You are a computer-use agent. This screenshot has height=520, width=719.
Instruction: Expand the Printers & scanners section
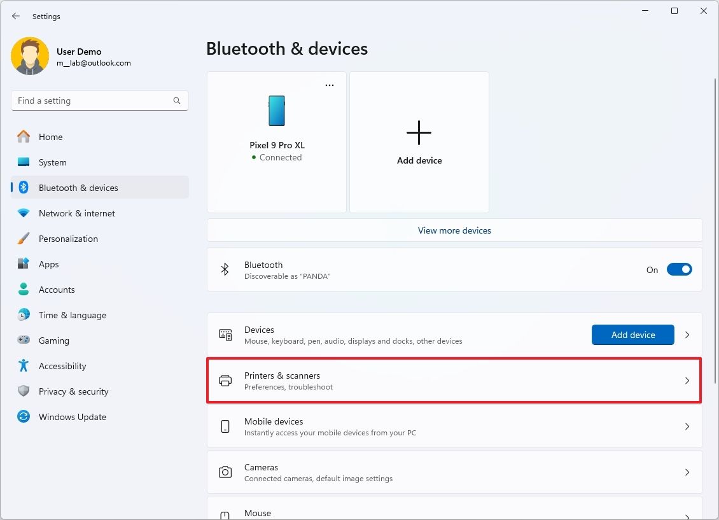click(x=453, y=380)
